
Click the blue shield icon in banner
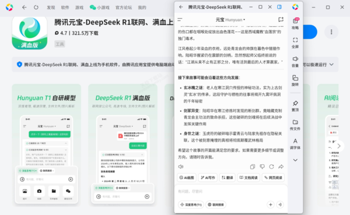coord(19,65)
